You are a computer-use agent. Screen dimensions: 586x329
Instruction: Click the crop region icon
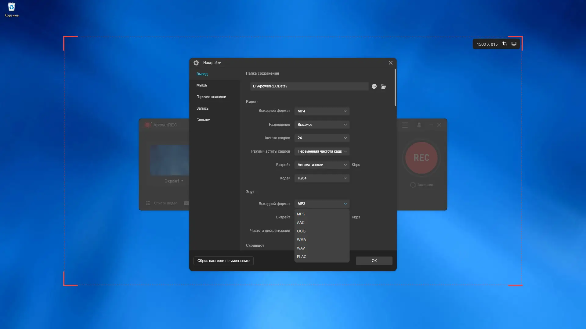coord(505,44)
